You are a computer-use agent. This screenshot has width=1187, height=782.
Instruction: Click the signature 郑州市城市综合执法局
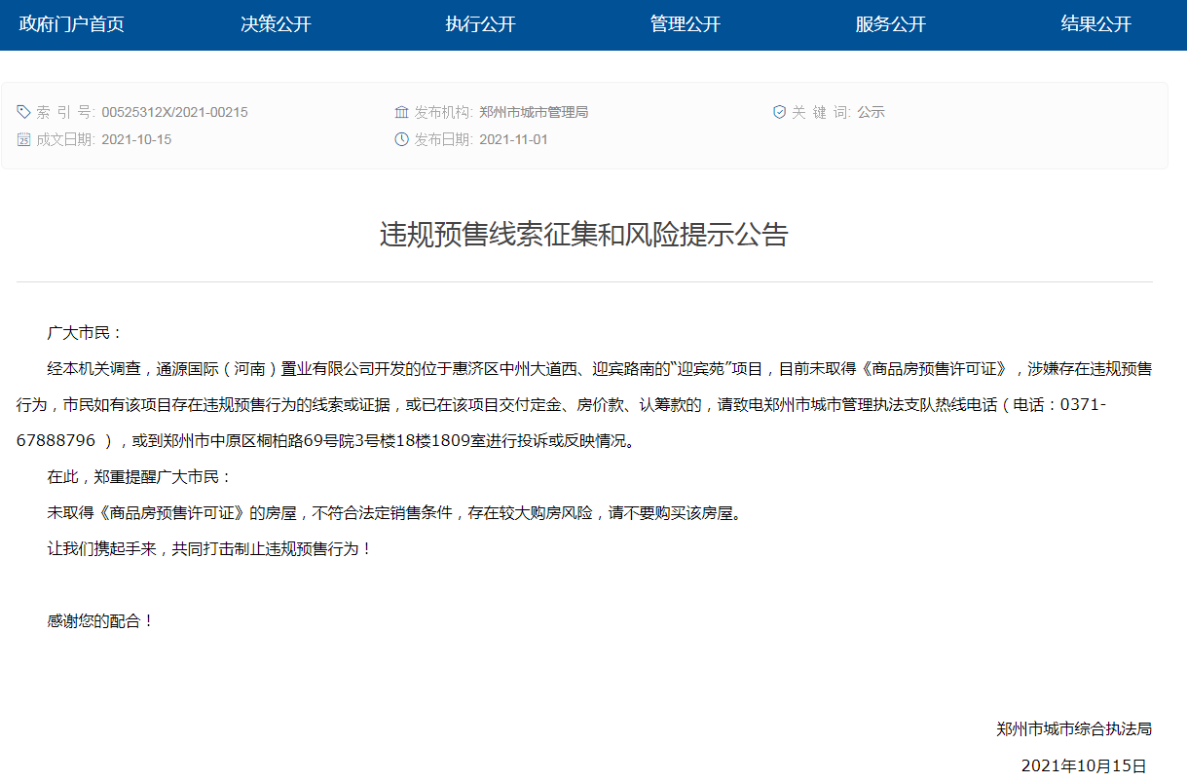pos(1074,728)
